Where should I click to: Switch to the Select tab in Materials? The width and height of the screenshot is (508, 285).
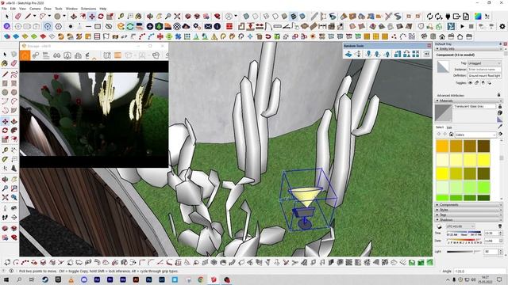(439, 127)
